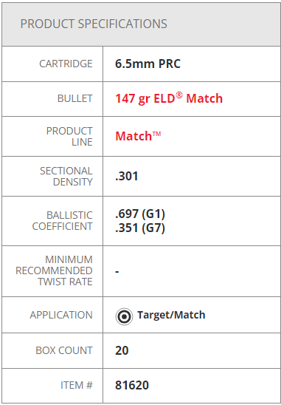Open the red Match product line link
This screenshot has width=281, height=405.
[138, 136]
